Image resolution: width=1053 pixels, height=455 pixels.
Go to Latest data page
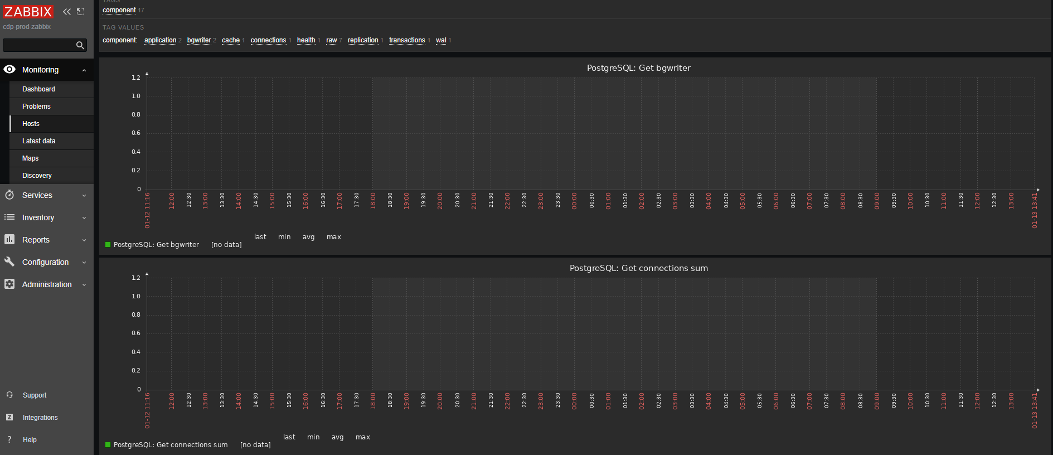[38, 141]
